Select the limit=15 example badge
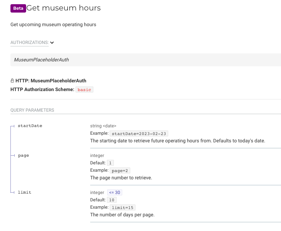281x231 pixels. (122, 207)
